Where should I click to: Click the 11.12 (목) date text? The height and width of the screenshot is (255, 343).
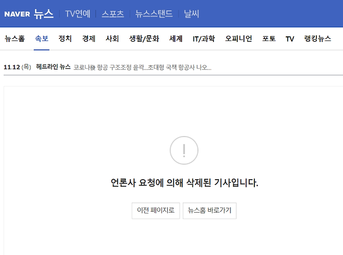click(x=17, y=67)
